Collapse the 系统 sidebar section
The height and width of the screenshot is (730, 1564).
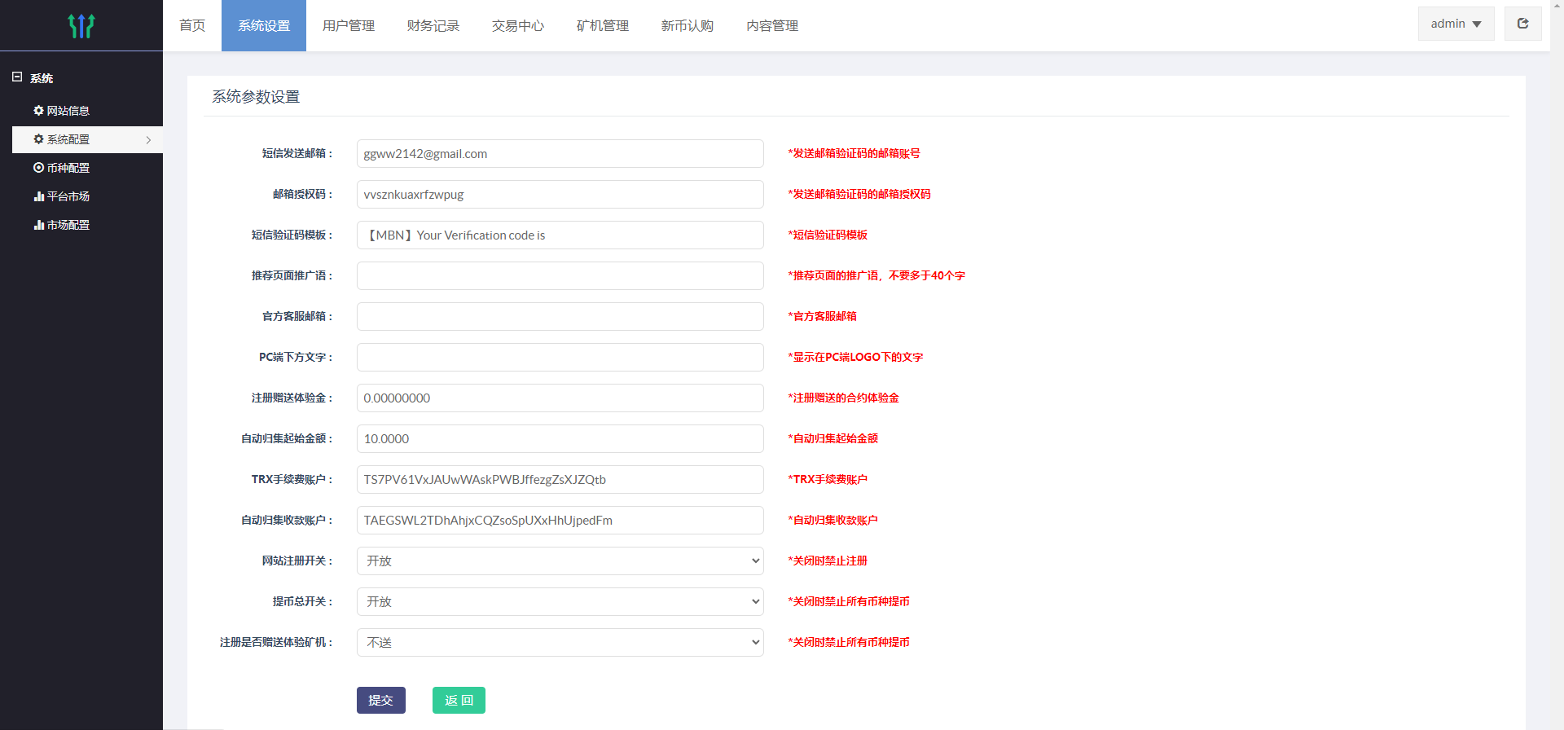click(17, 77)
